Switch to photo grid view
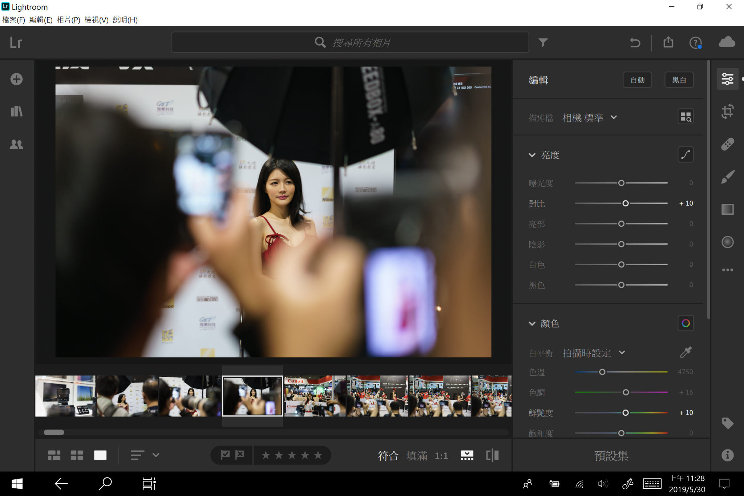Viewport: 744px width, 496px height. pos(54,455)
